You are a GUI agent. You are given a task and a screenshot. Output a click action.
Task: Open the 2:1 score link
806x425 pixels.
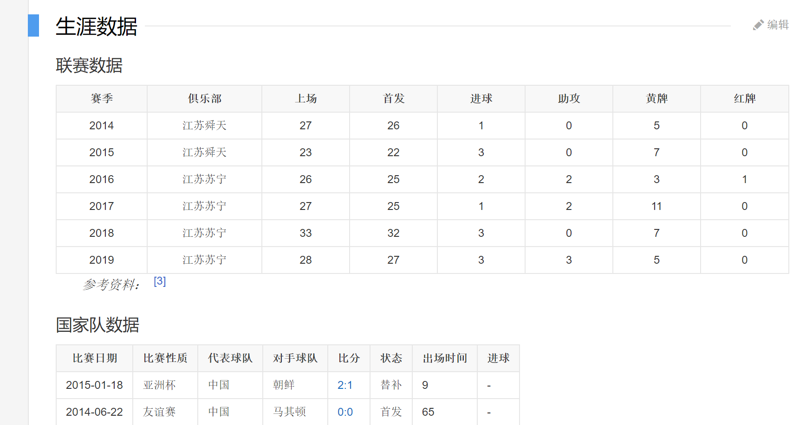click(345, 385)
